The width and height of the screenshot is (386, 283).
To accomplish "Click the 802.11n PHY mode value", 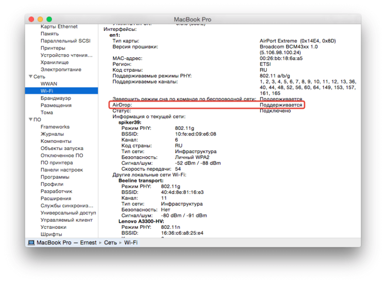I will [170, 227].
